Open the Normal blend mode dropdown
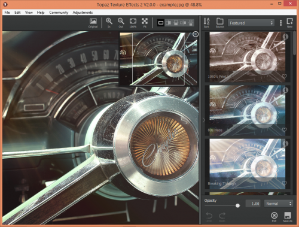Screen dimensions: 299x227 (279, 204)
